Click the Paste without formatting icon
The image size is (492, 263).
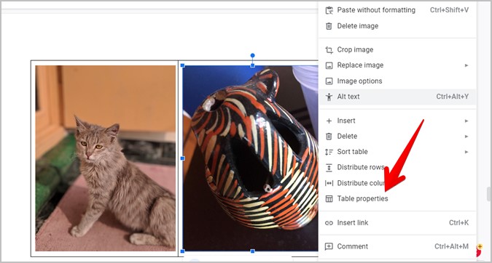pos(329,10)
